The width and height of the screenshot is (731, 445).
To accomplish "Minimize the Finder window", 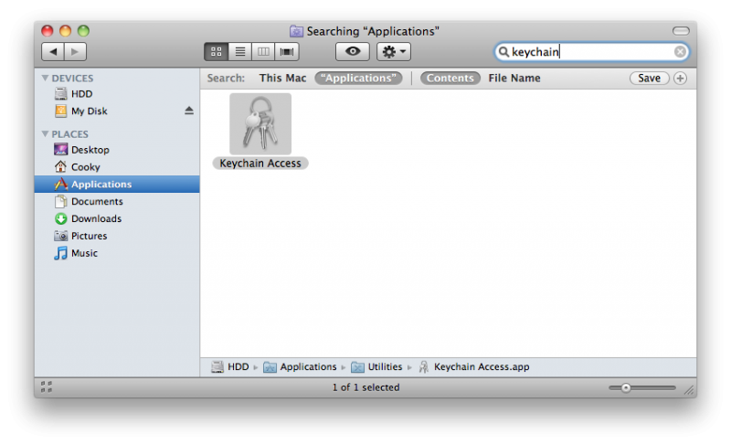I will point(65,31).
